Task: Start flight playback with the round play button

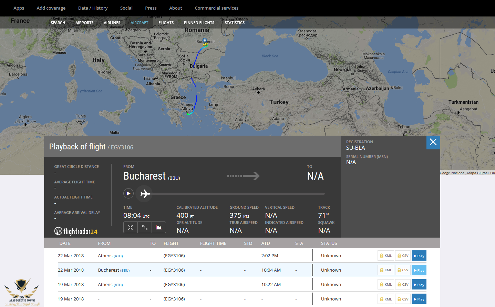Action: pyautogui.click(x=128, y=193)
